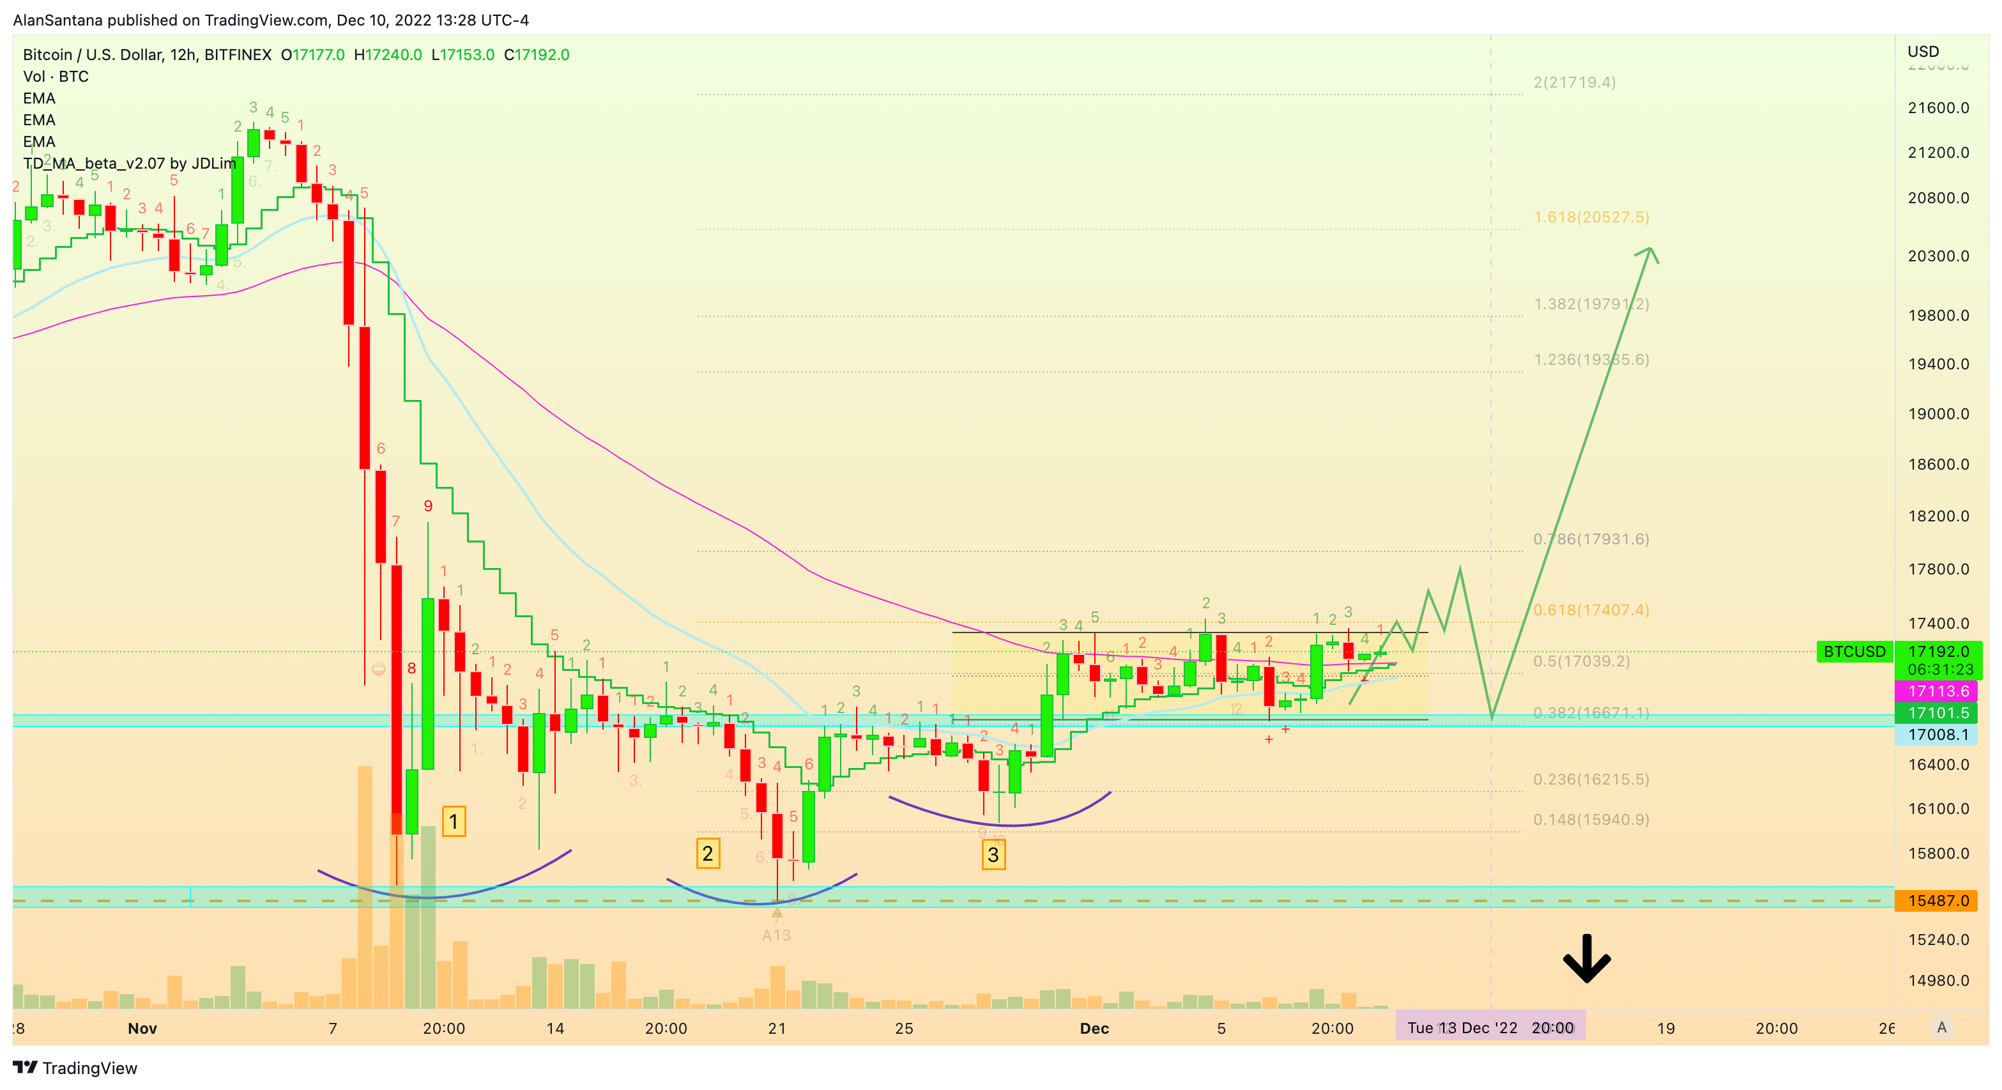Screen dimensions: 2002x1090
Task: Click the TradingView logo at the bottom
Action: [x=75, y=1068]
